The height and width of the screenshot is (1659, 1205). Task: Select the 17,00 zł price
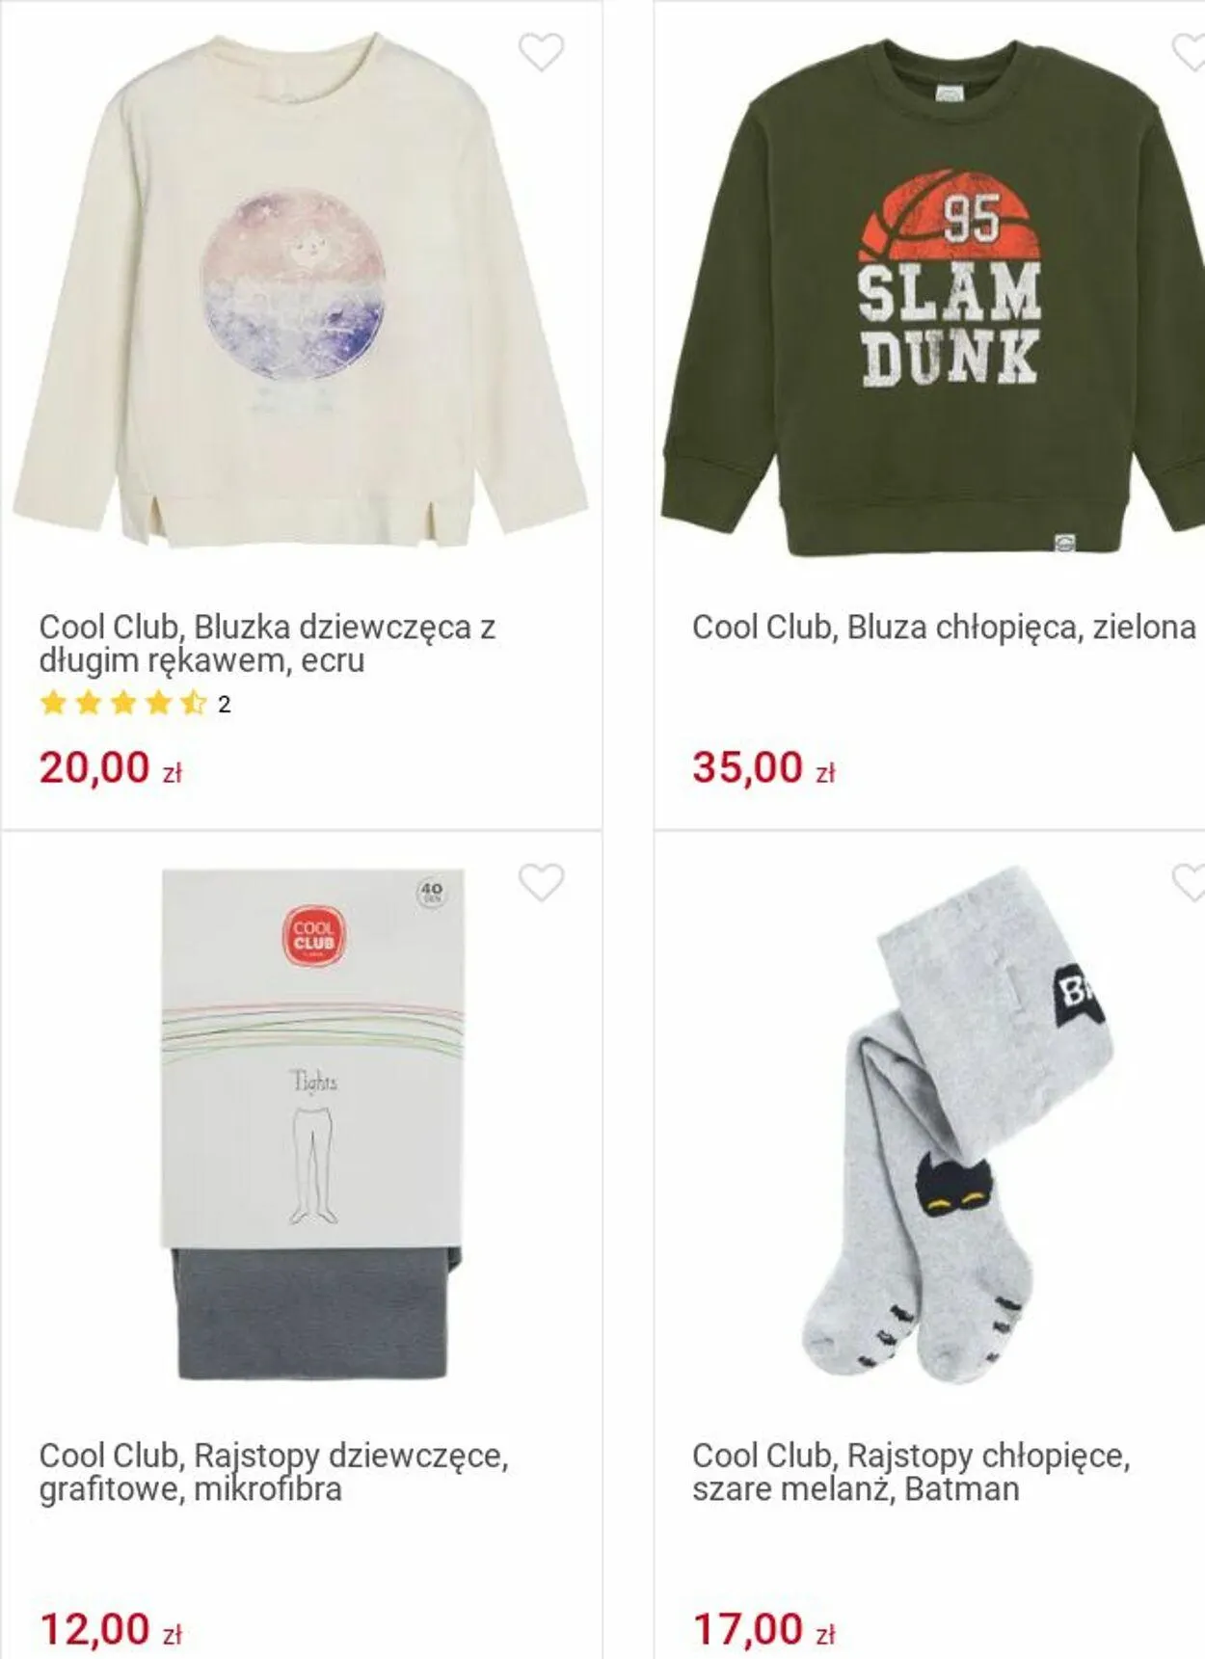tap(763, 1630)
